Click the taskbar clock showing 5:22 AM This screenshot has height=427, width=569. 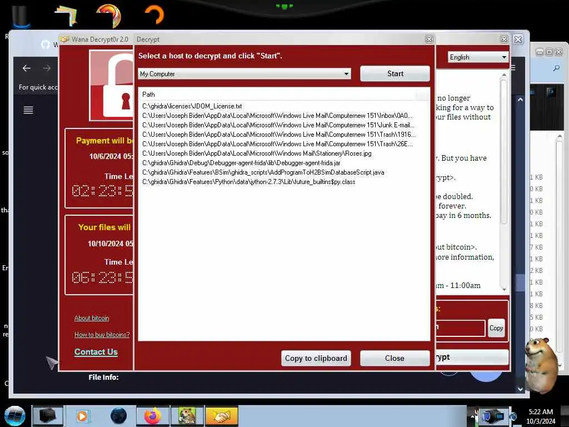pyautogui.click(x=541, y=416)
